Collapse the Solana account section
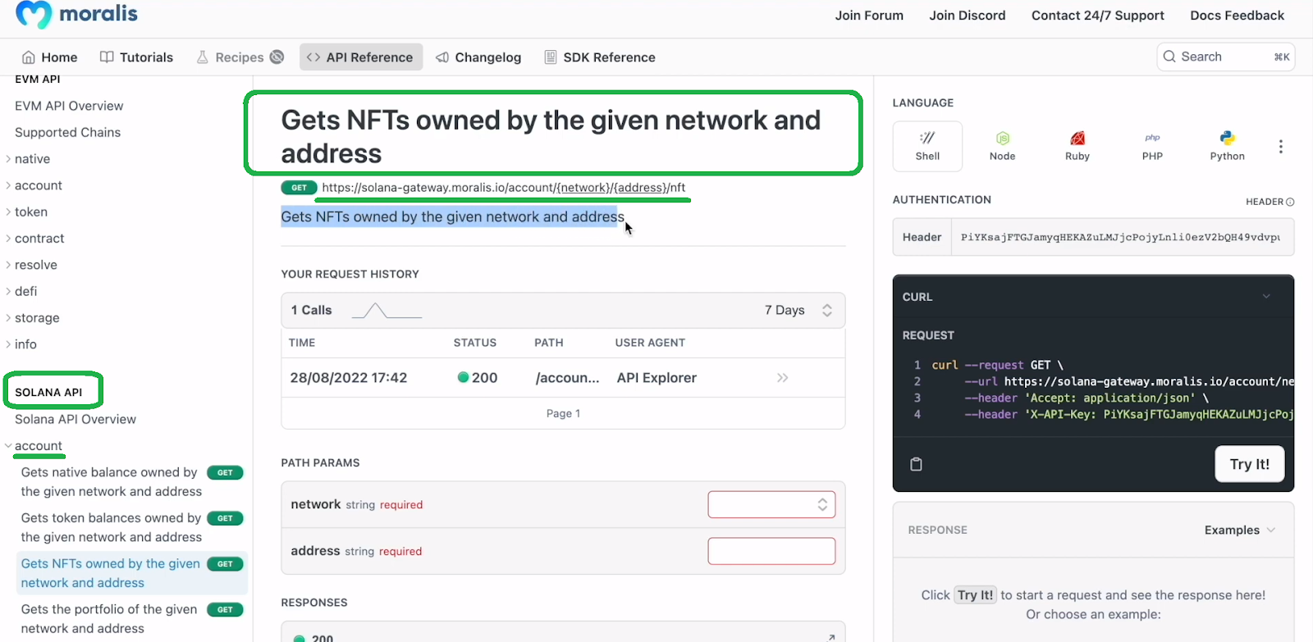The height and width of the screenshot is (642, 1313). pos(35,446)
